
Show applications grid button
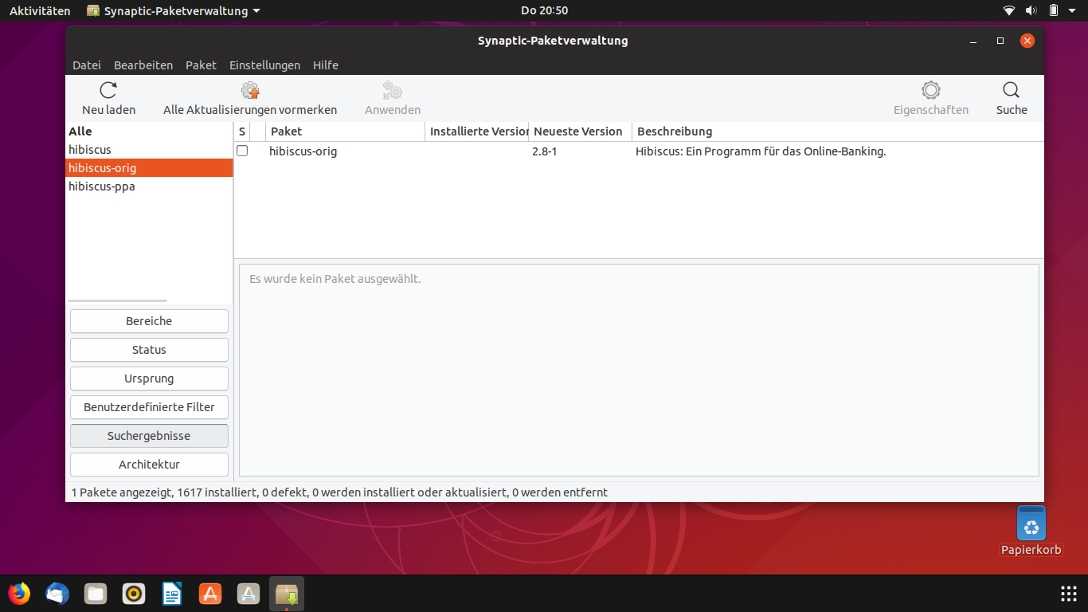click(1069, 594)
